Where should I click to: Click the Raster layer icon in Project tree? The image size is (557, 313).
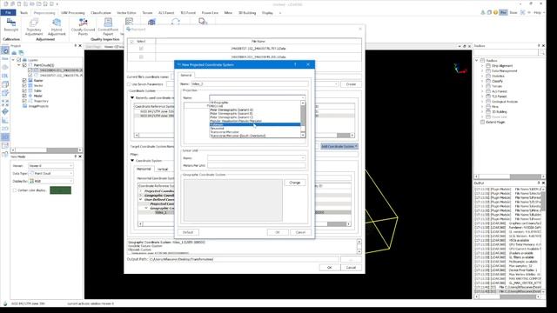[x=30, y=81]
